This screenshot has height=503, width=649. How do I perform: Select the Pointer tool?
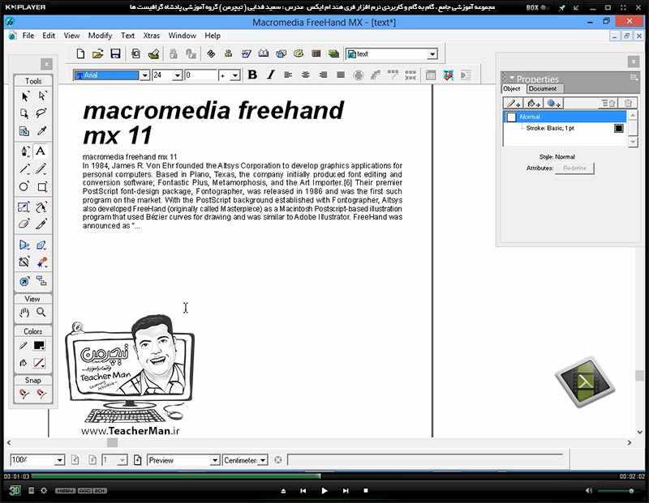(x=24, y=96)
